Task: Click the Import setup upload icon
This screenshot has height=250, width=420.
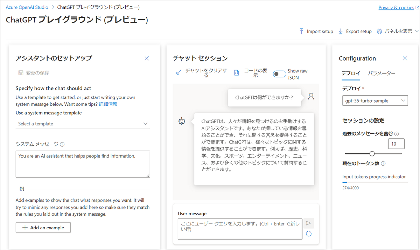Action: (x=301, y=31)
